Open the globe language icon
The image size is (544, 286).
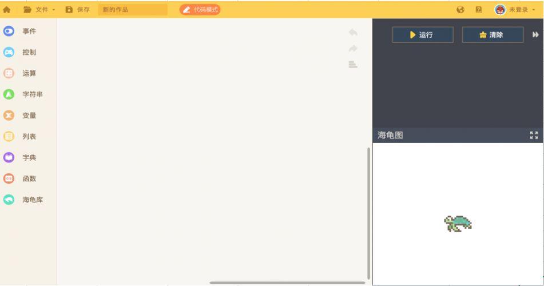(460, 10)
